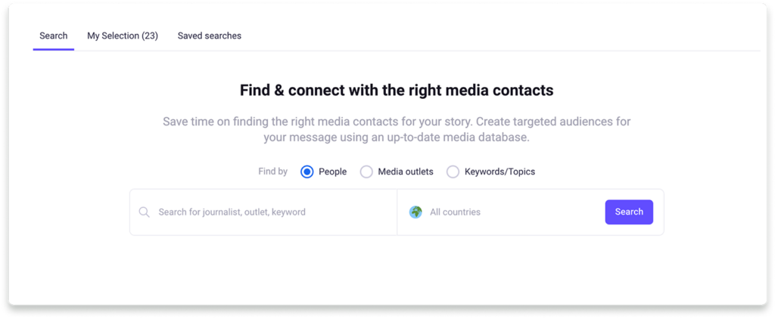Open the My Selection (23) tab
This screenshot has height=318, width=775.
[x=123, y=36]
